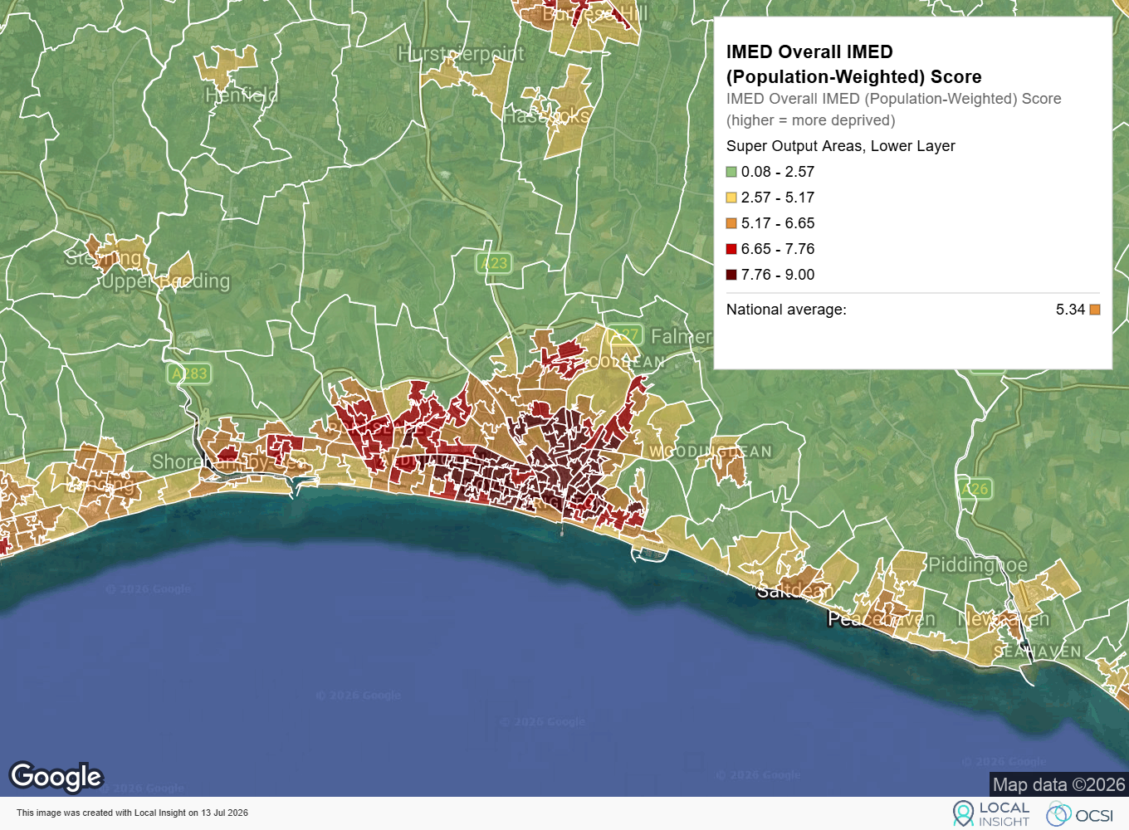
Task: Click the '0.08 - 2.57' range label
Action: click(778, 172)
